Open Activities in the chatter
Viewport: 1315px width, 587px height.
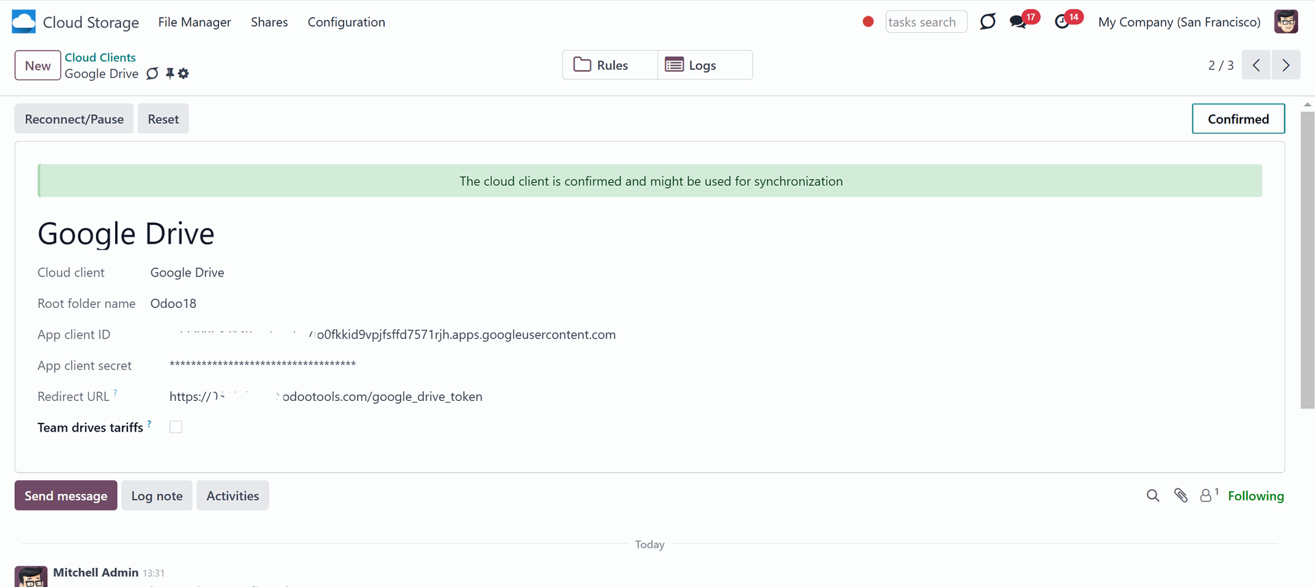(x=233, y=495)
